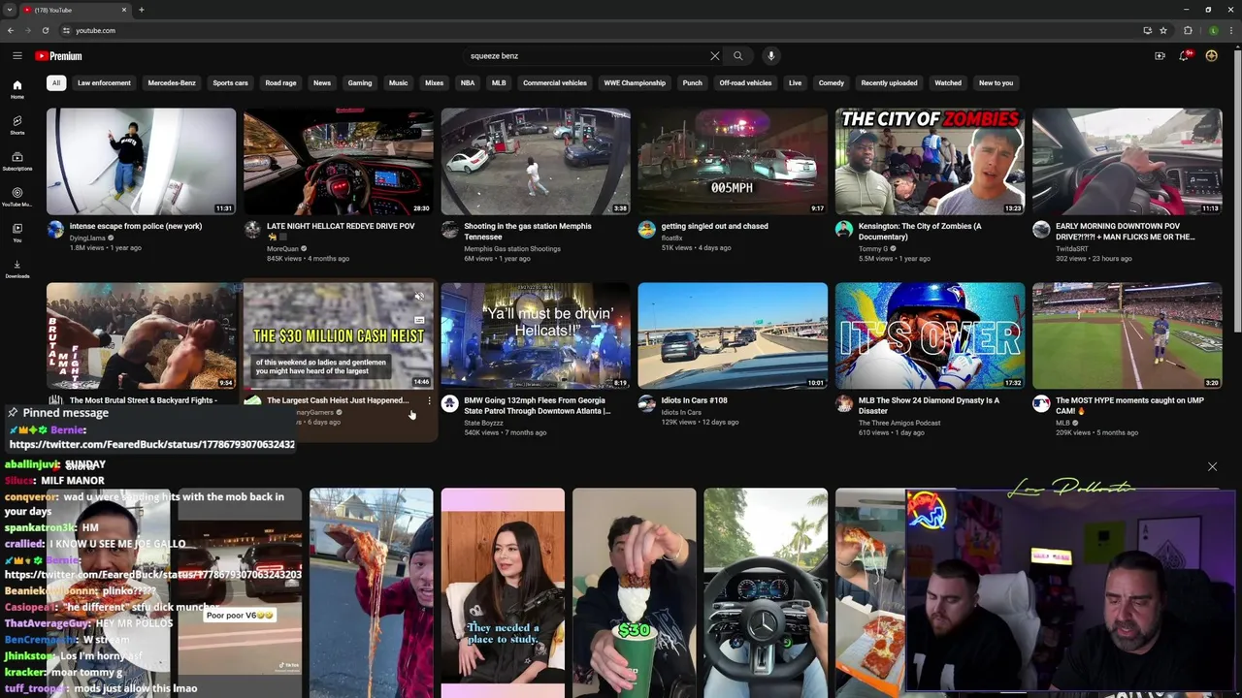Play the Most Brutal Street Fights thumbnail
Image resolution: width=1242 pixels, height=698 pixels.
[x=141, y=335]
